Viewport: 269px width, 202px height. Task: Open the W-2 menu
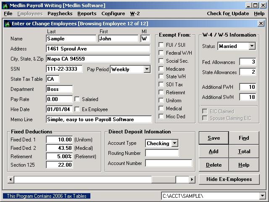point(135,13)
